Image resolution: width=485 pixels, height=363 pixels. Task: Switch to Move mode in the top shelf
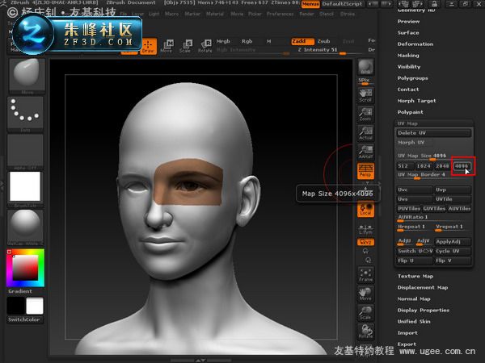coord(167,46)
